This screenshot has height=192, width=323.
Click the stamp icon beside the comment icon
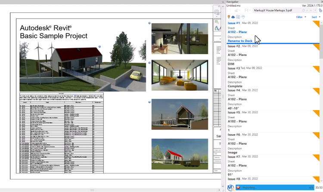click(243, 17)
